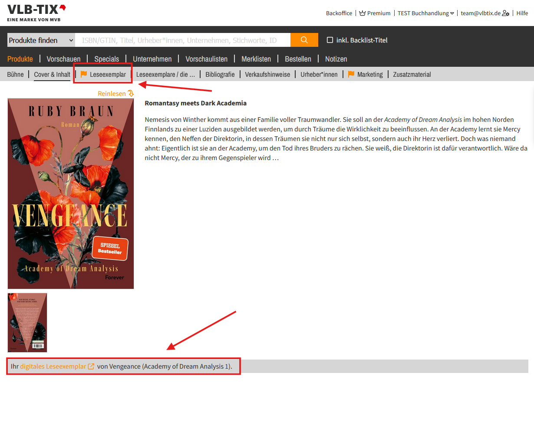
Task: Click the orange search magnifier button
Action: click(x=304, y=40)
